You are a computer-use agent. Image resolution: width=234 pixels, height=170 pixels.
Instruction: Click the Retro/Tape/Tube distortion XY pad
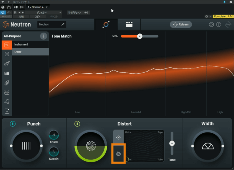(144, 146)
